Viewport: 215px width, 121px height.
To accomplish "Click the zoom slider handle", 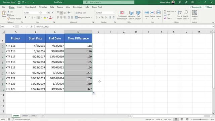I will (x=201, y=120).
